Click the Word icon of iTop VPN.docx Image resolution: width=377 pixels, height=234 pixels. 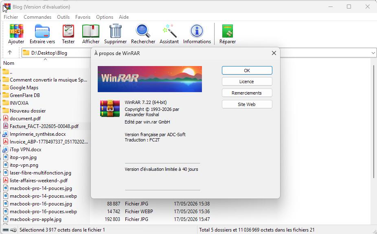pyautogui.click(x=6, y=150)
